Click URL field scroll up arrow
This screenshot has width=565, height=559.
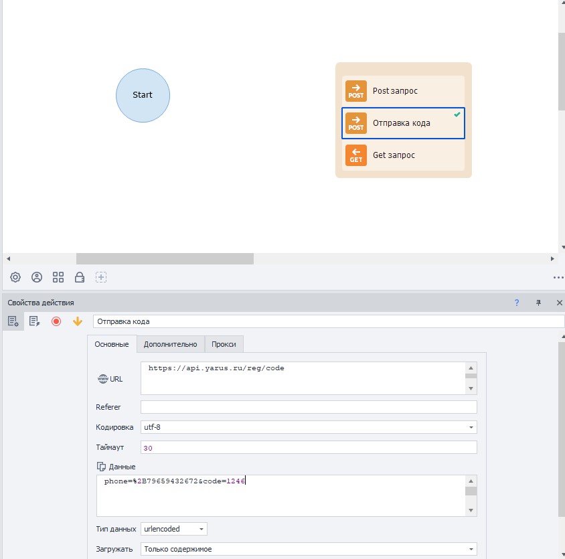(471, 368)
